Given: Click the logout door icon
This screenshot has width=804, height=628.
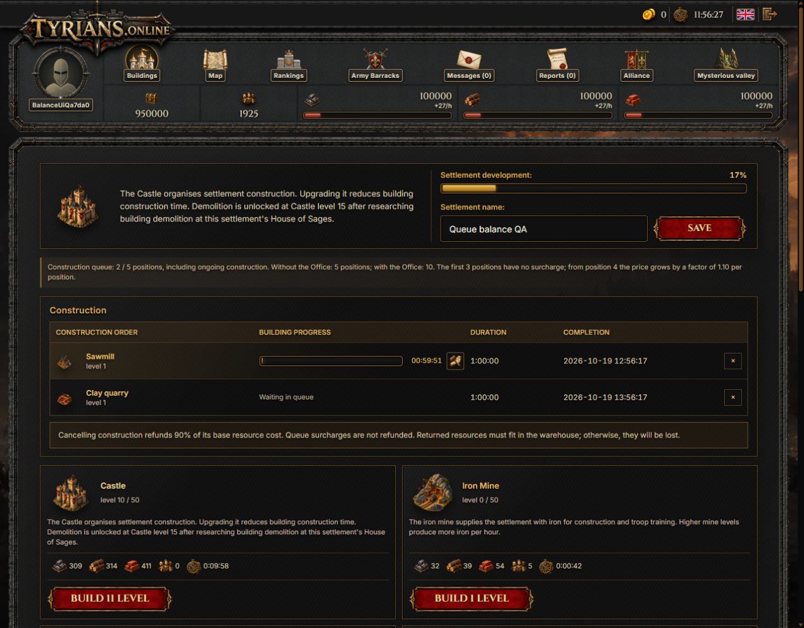Looking at the screenshot, I should click(770, 14).
